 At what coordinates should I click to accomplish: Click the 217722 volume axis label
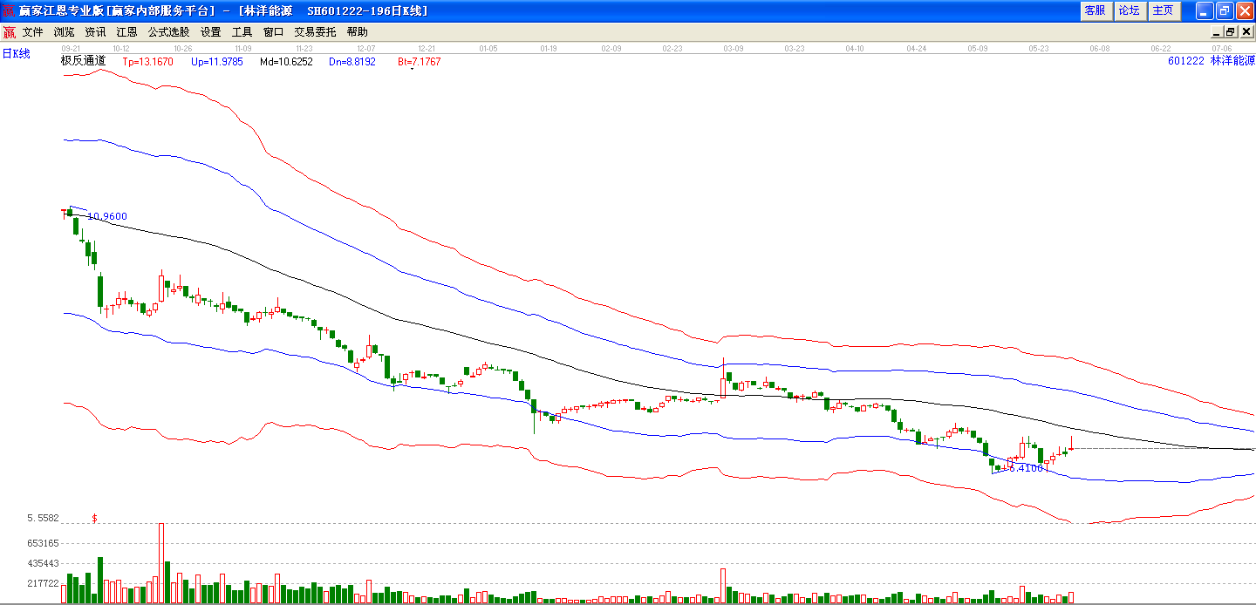tap(42, 584)
